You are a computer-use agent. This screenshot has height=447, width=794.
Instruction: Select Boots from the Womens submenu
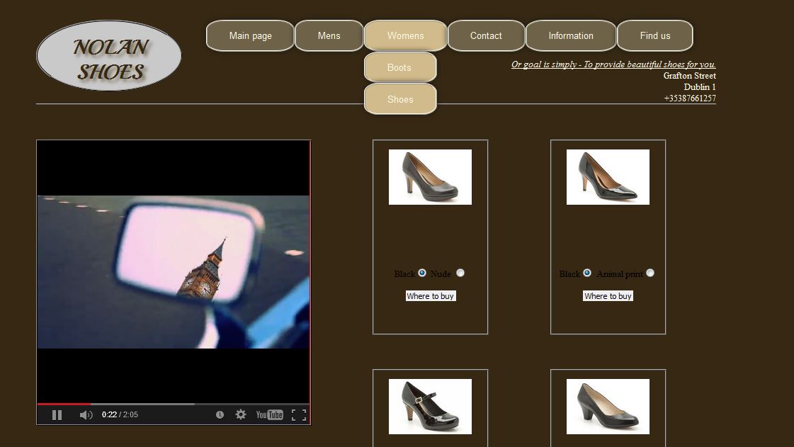coord(400,67)
